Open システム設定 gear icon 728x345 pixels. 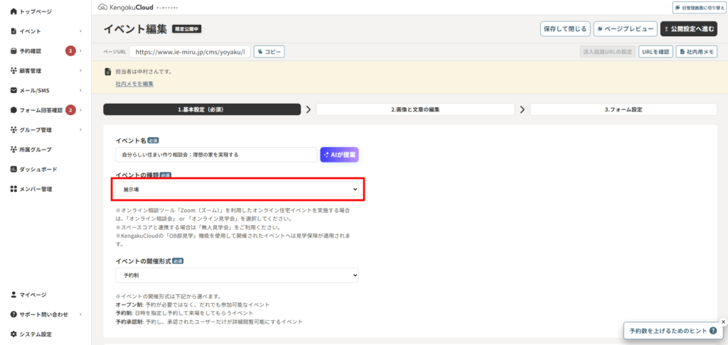(14, 334)
